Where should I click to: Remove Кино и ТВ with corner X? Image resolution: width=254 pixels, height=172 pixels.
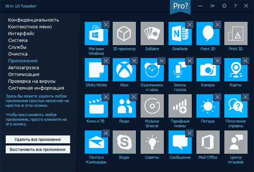(x=106, y=97)
